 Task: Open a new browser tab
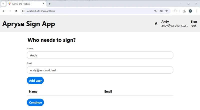pos(49,4)
